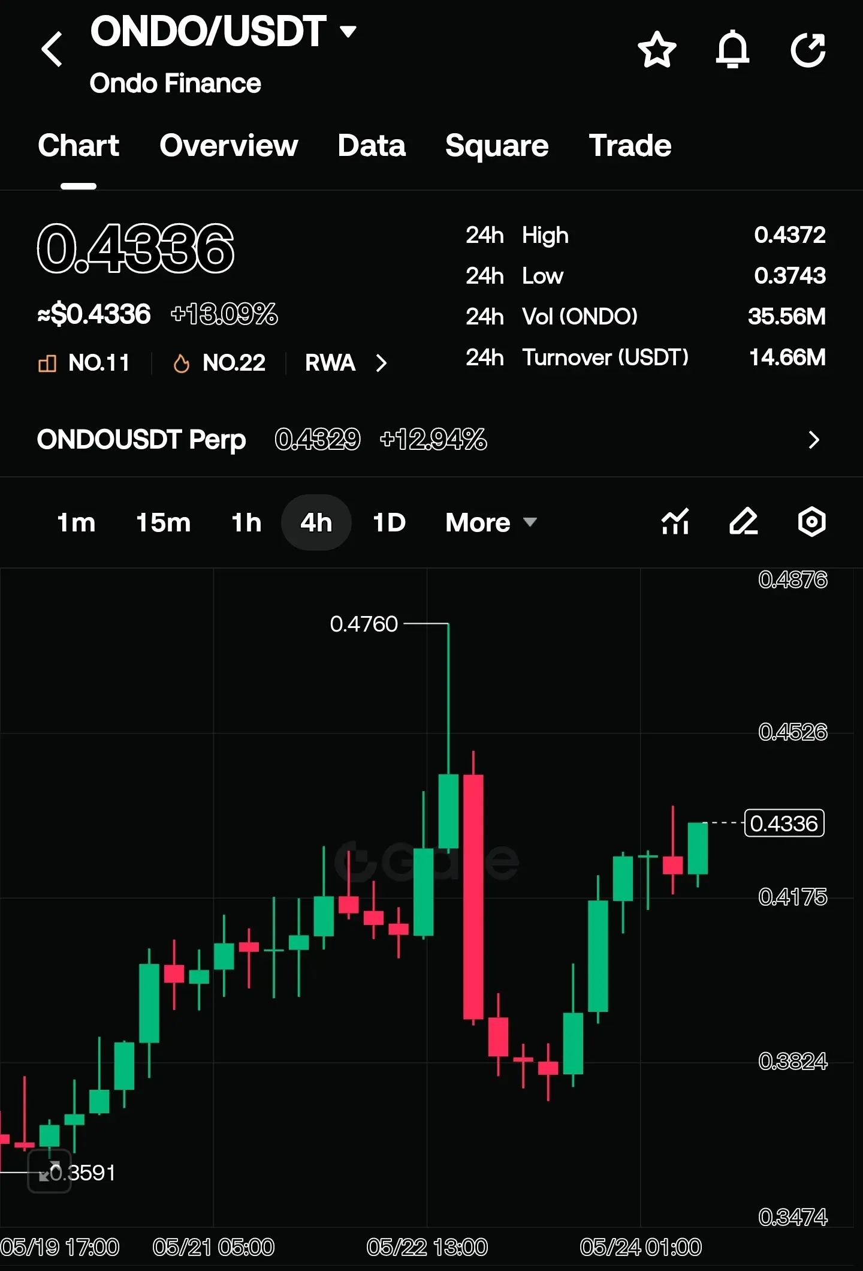Switch to the Overview tab
The width and height of the screenshot is (863, 1271).
click(229, 146)
